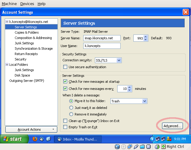191x150 pixels.
Task: Select Server Settings in the account tree
Action: pos(31,27)
